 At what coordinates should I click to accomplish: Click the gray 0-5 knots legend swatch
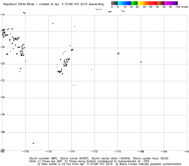point(114,3)
